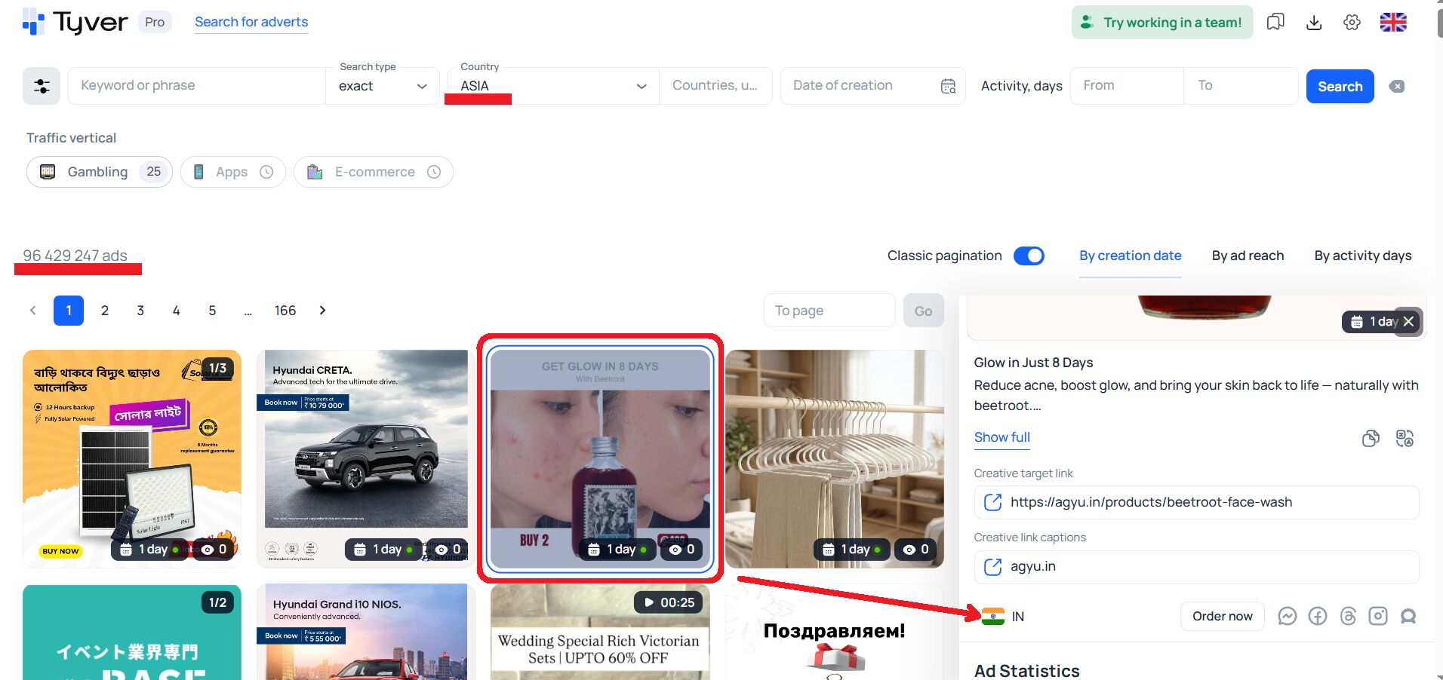The width and height of the screenshot is (1443, 680).
Task: Click the Show full link
Action: 1001,437
